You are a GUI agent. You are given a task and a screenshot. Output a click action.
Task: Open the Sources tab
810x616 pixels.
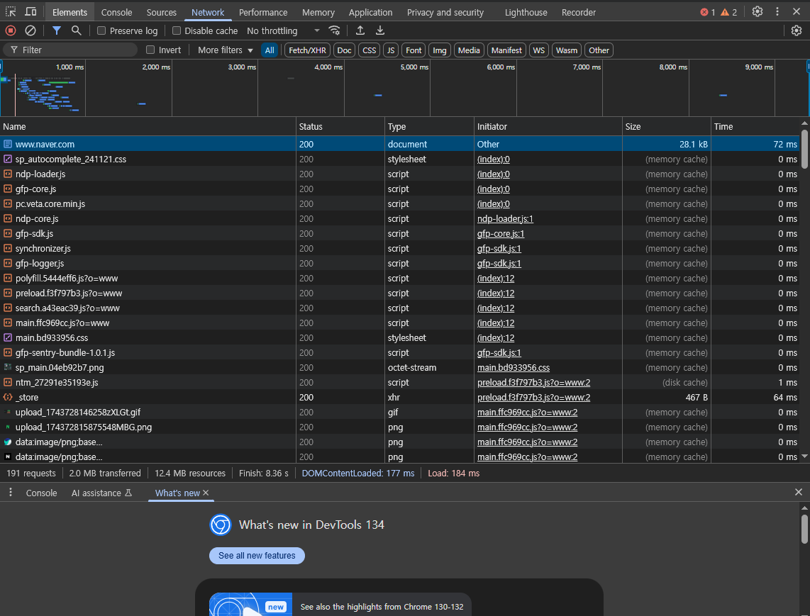[x=162, y=12]
